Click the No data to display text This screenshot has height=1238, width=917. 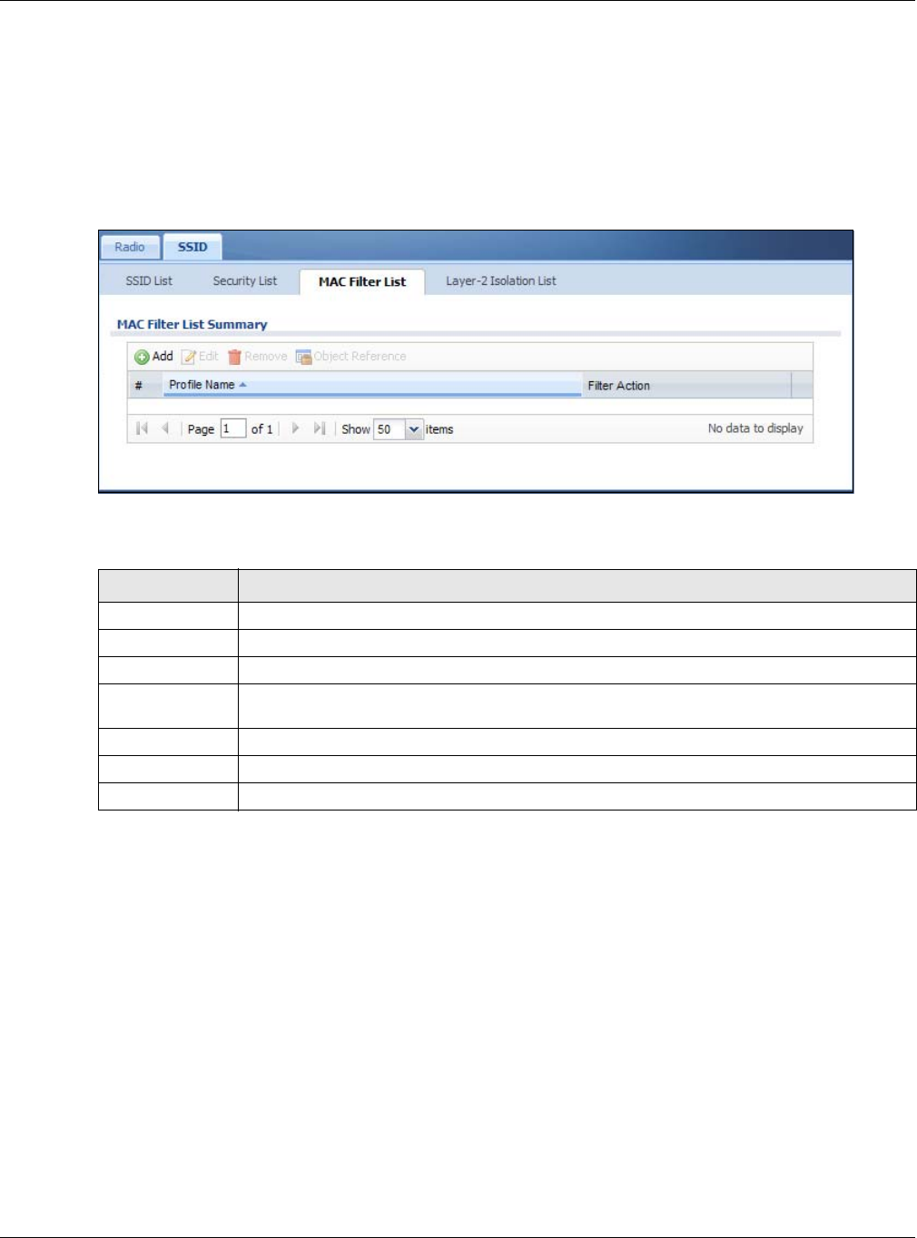point(755,428)
